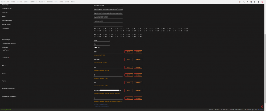
Task: Check CPU 4 pinning box
Action: pos(121,29)
